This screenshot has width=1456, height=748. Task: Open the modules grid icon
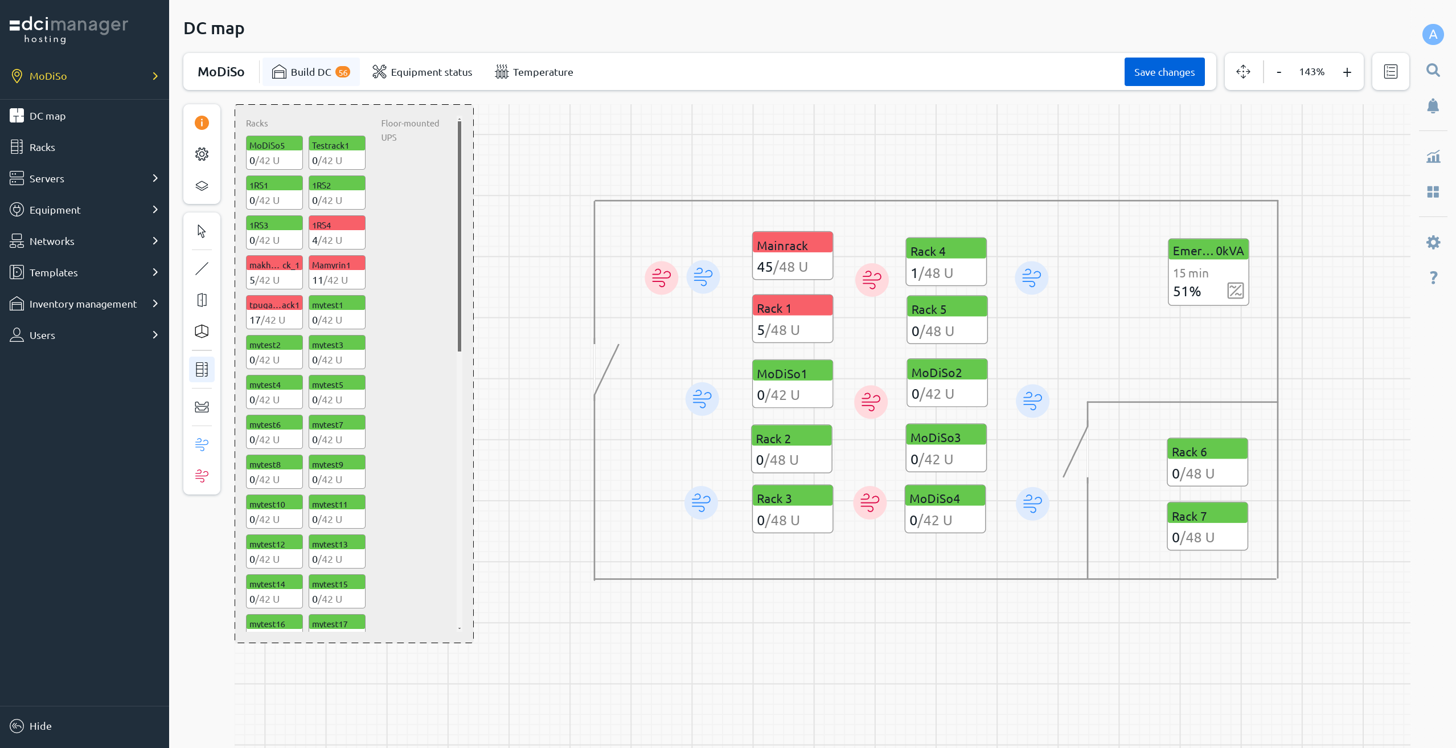click(x=1433, y=192)
